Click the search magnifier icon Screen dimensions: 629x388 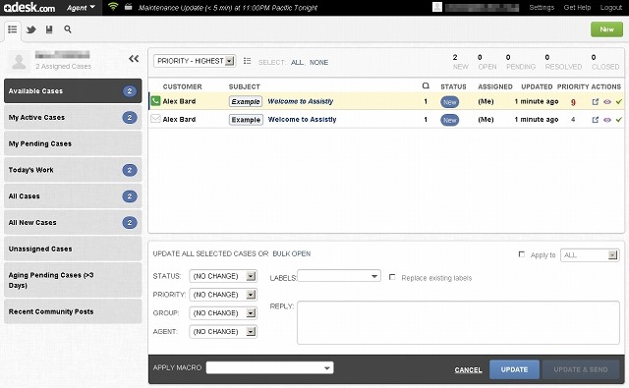[x=68, y=29]
